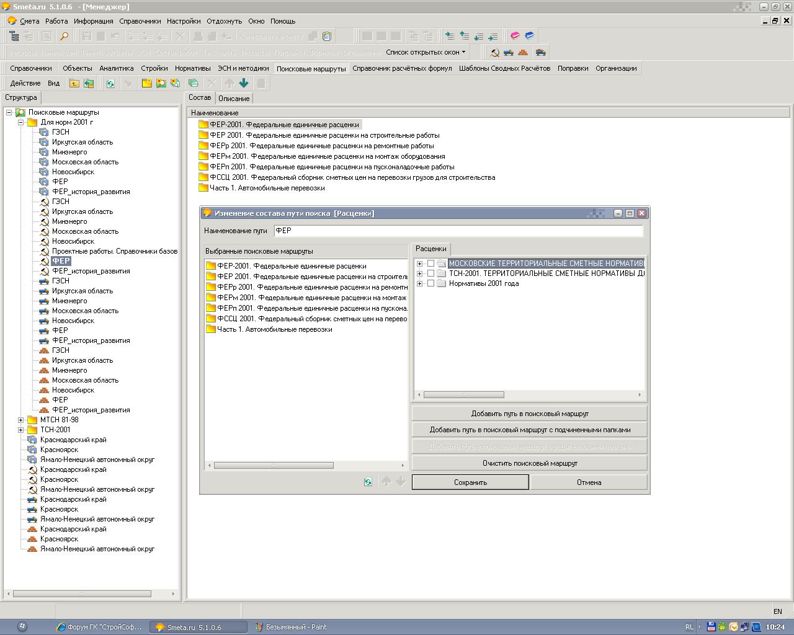
Task: Tick the Нормативы 2001 года checkbox
Action: (x=431, y=283)
